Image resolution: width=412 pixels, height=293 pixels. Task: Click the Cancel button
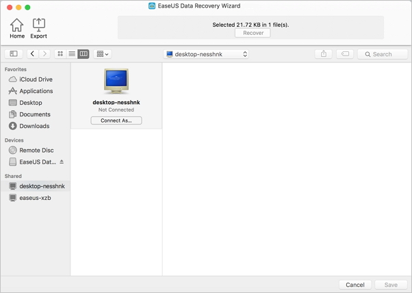click(x=355, y=285)
